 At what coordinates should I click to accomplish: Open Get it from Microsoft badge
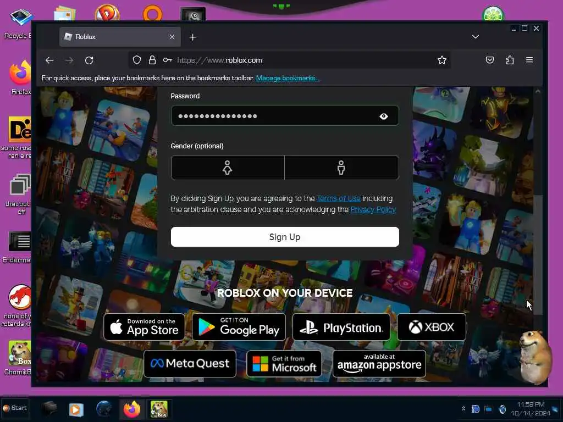[x=284, y=364]
